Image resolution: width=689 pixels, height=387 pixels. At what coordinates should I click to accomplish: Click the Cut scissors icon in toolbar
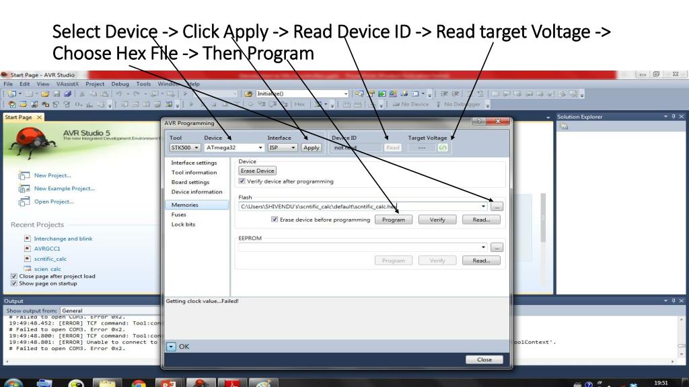point(81,94)
